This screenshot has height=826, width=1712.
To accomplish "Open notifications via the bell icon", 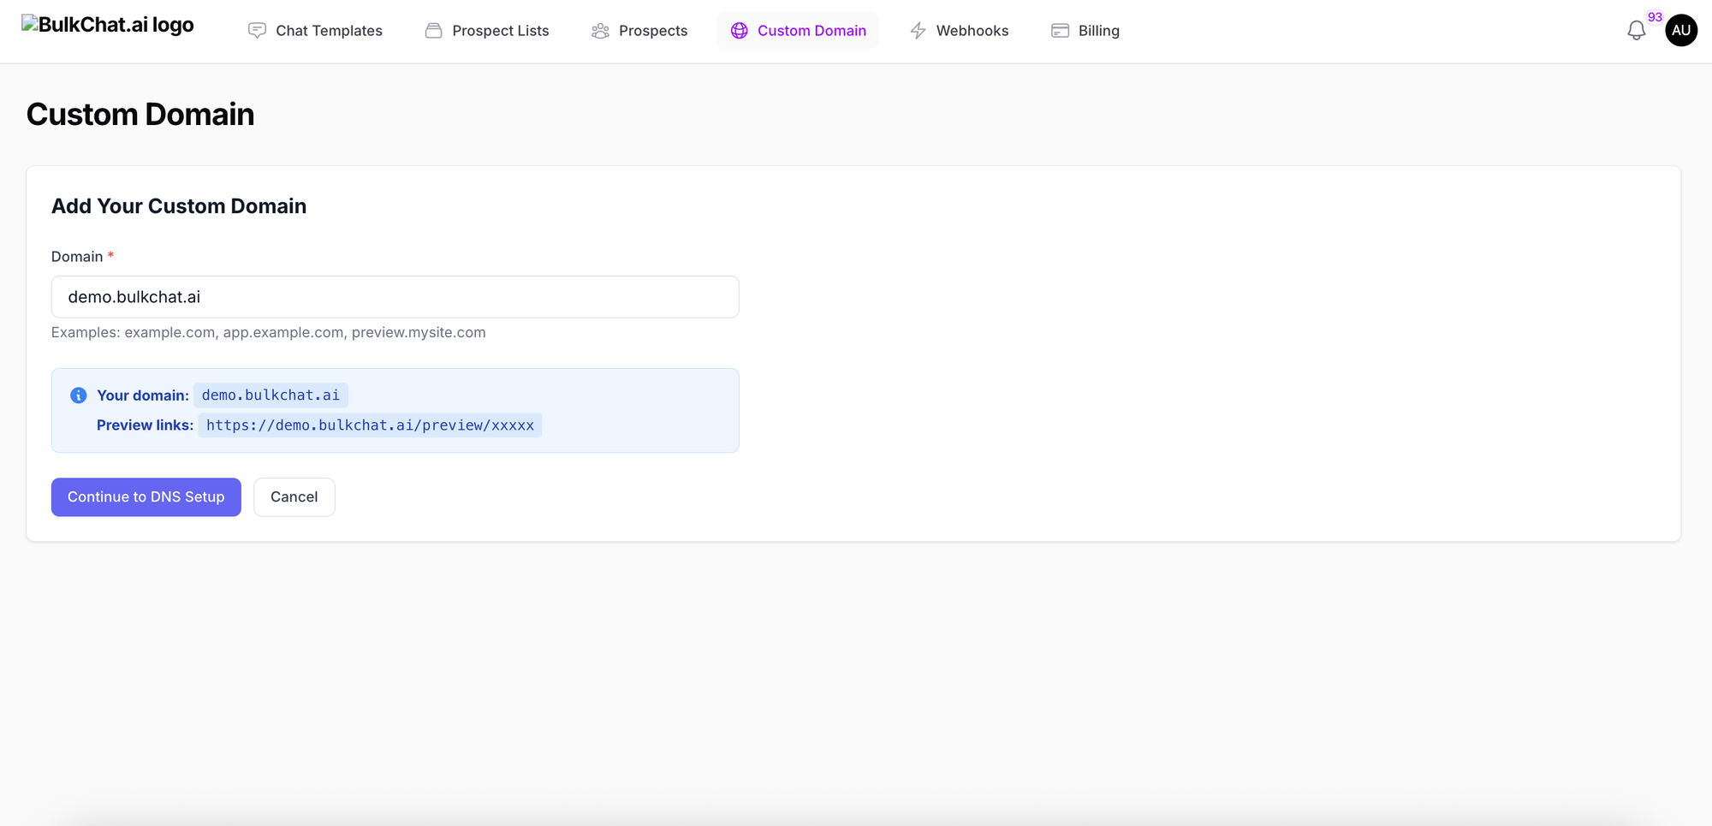I will [1636, 31].
